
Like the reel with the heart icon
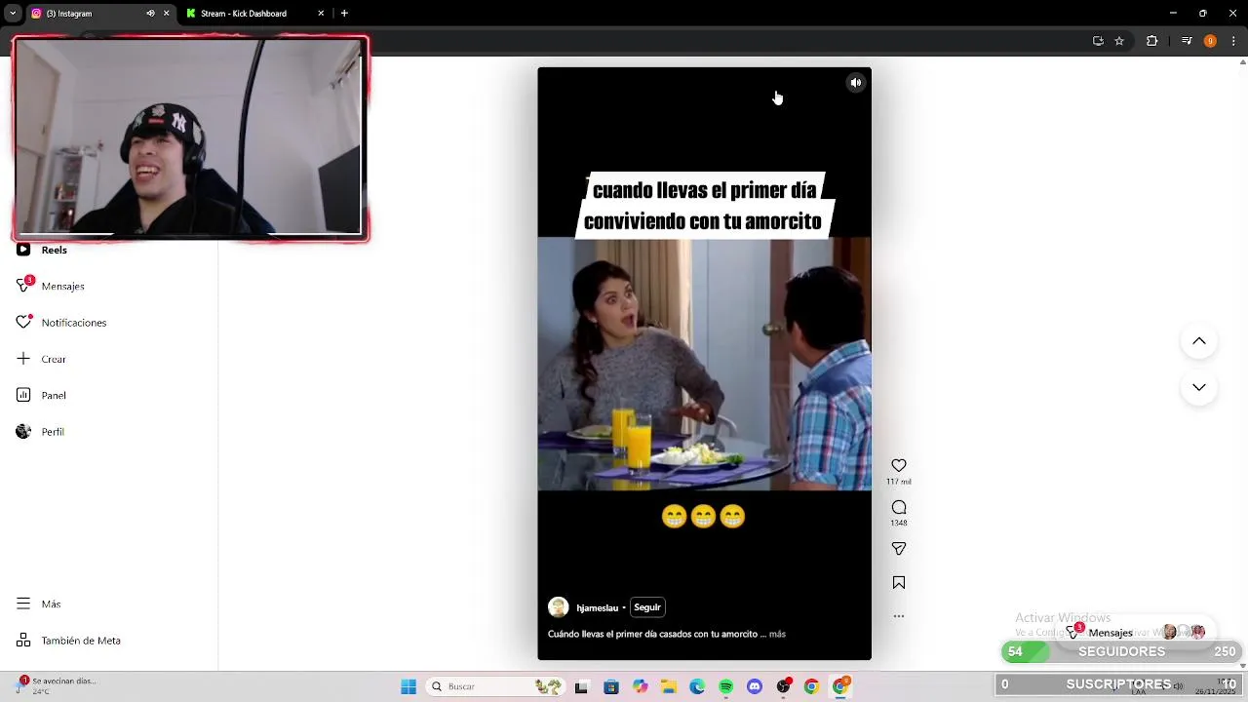pyautogui.click(x=899, y=466)
